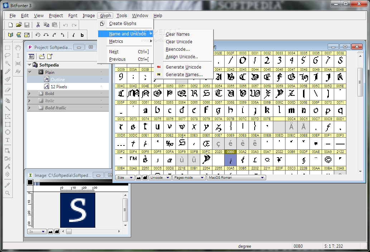Select the Paint Bucket tool
This screenshot has height=252, width=370.
(8, 100)
